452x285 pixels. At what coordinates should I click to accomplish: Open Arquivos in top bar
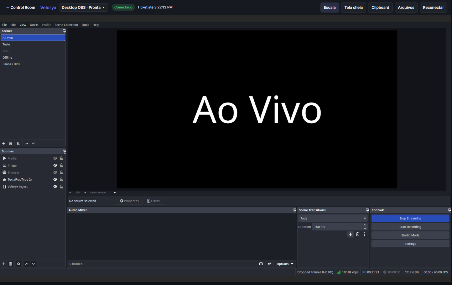406,8
